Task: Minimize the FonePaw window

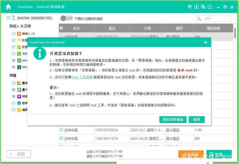Action: click(218, 7)
